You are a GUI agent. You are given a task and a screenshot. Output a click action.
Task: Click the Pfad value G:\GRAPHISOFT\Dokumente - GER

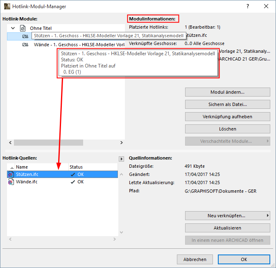tap(220, 191)
